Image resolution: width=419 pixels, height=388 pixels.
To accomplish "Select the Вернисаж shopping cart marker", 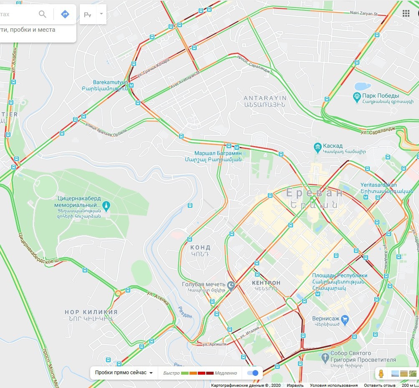I will pos(345,320).
